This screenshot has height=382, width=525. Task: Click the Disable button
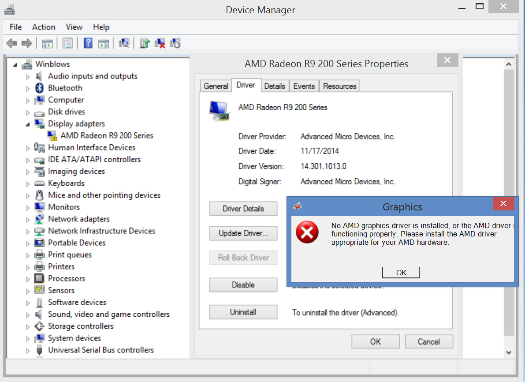[243, 285]
